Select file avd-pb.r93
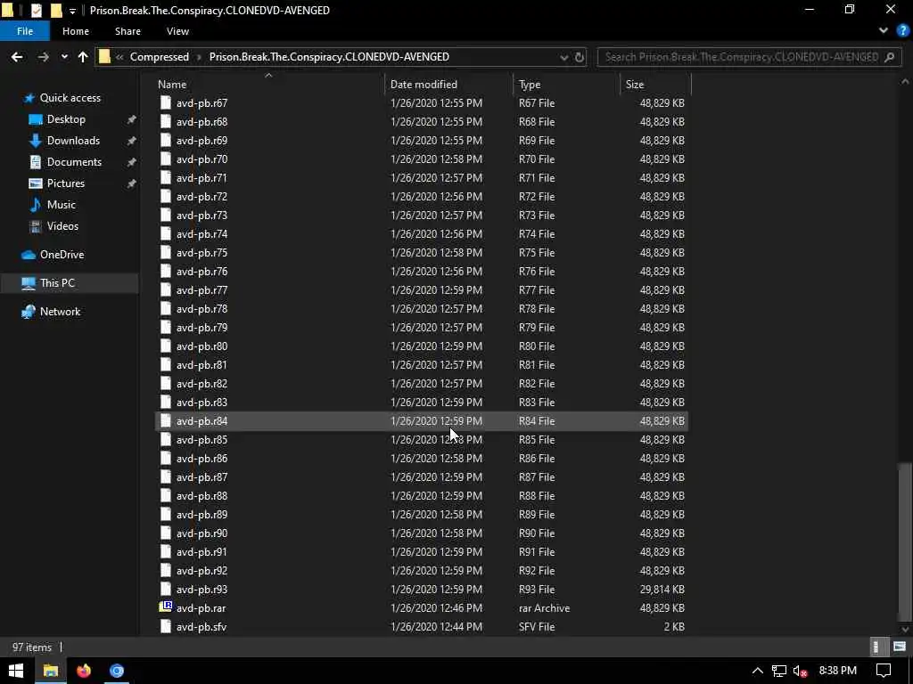Screen dimensions: 913x684 click(202, 590)
